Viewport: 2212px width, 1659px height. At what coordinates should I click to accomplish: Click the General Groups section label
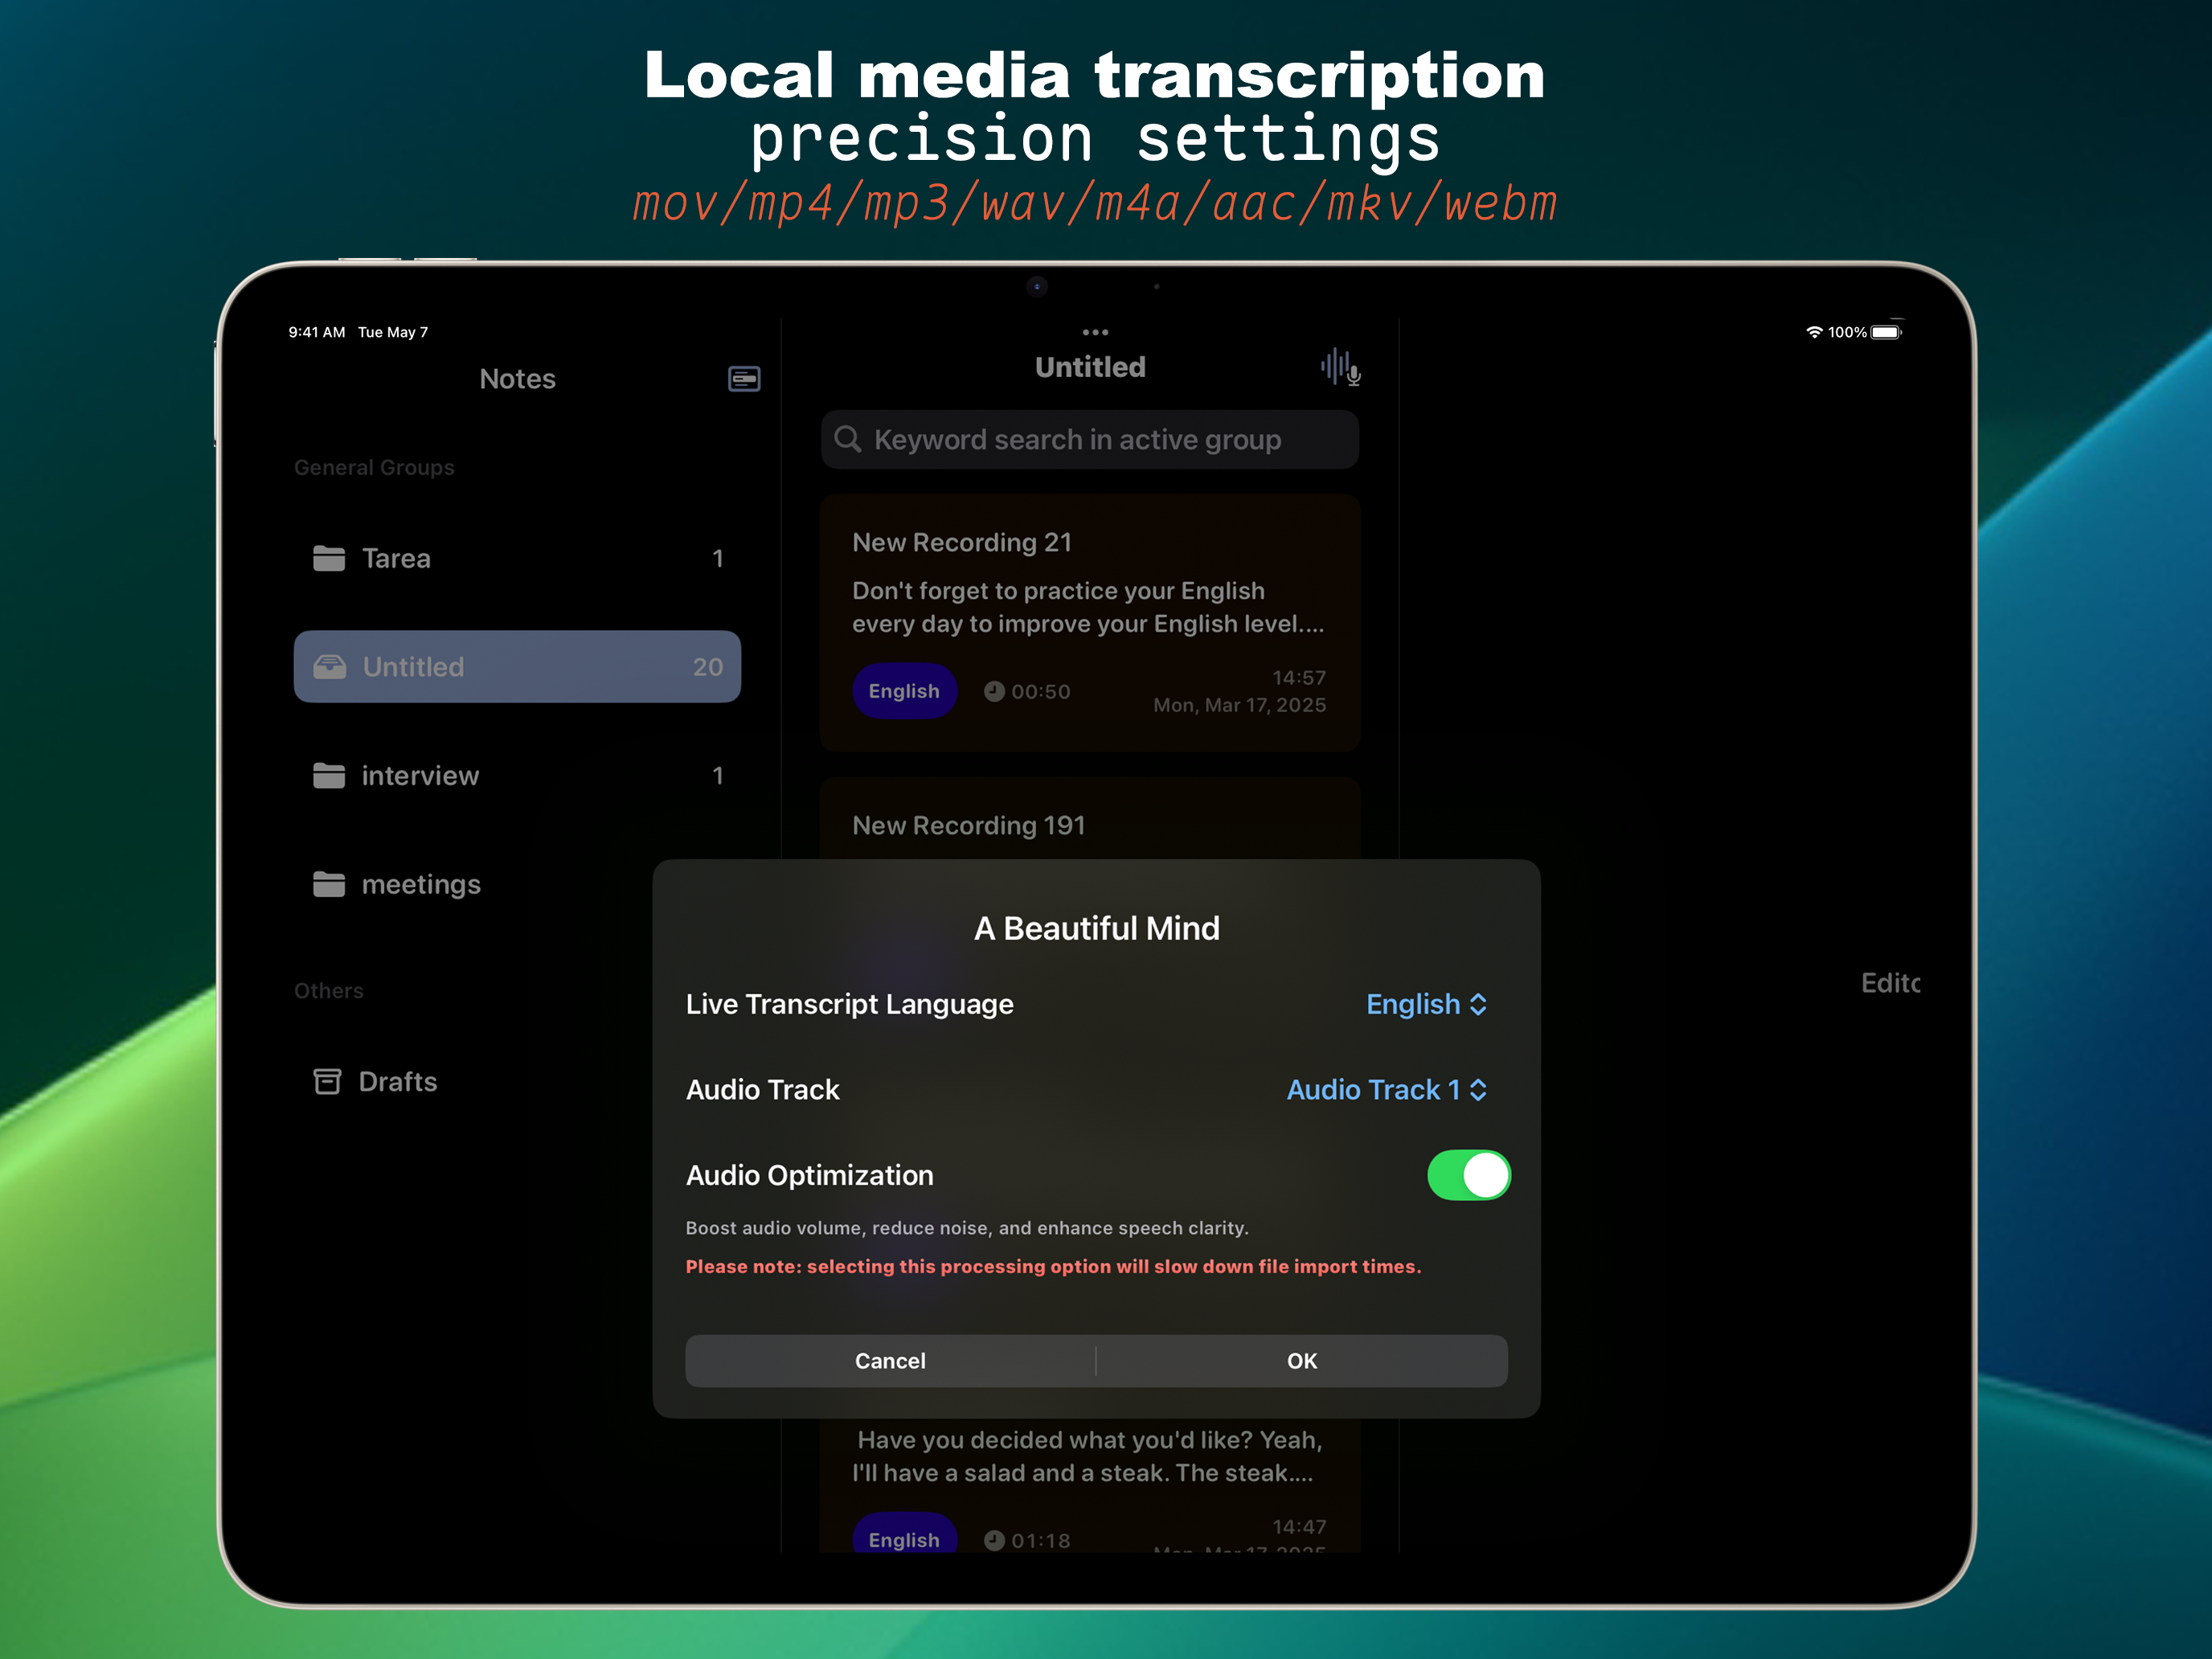(x=374, y=467)
